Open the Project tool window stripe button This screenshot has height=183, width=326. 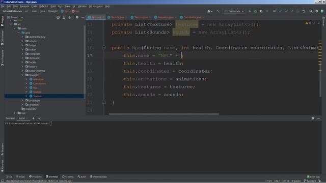[2, 21]
